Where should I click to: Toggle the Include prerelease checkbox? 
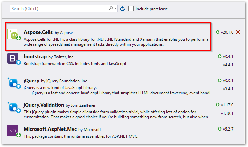(131, 9)
